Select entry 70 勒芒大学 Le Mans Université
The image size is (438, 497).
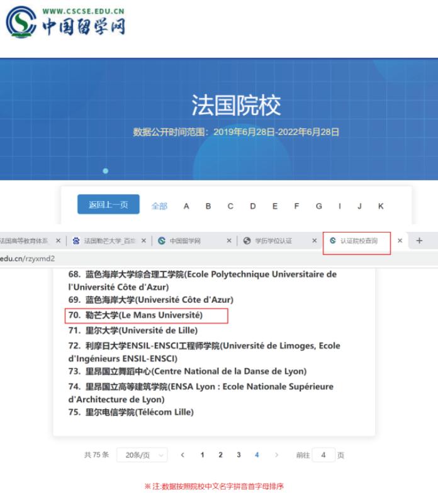pos(135,315)
